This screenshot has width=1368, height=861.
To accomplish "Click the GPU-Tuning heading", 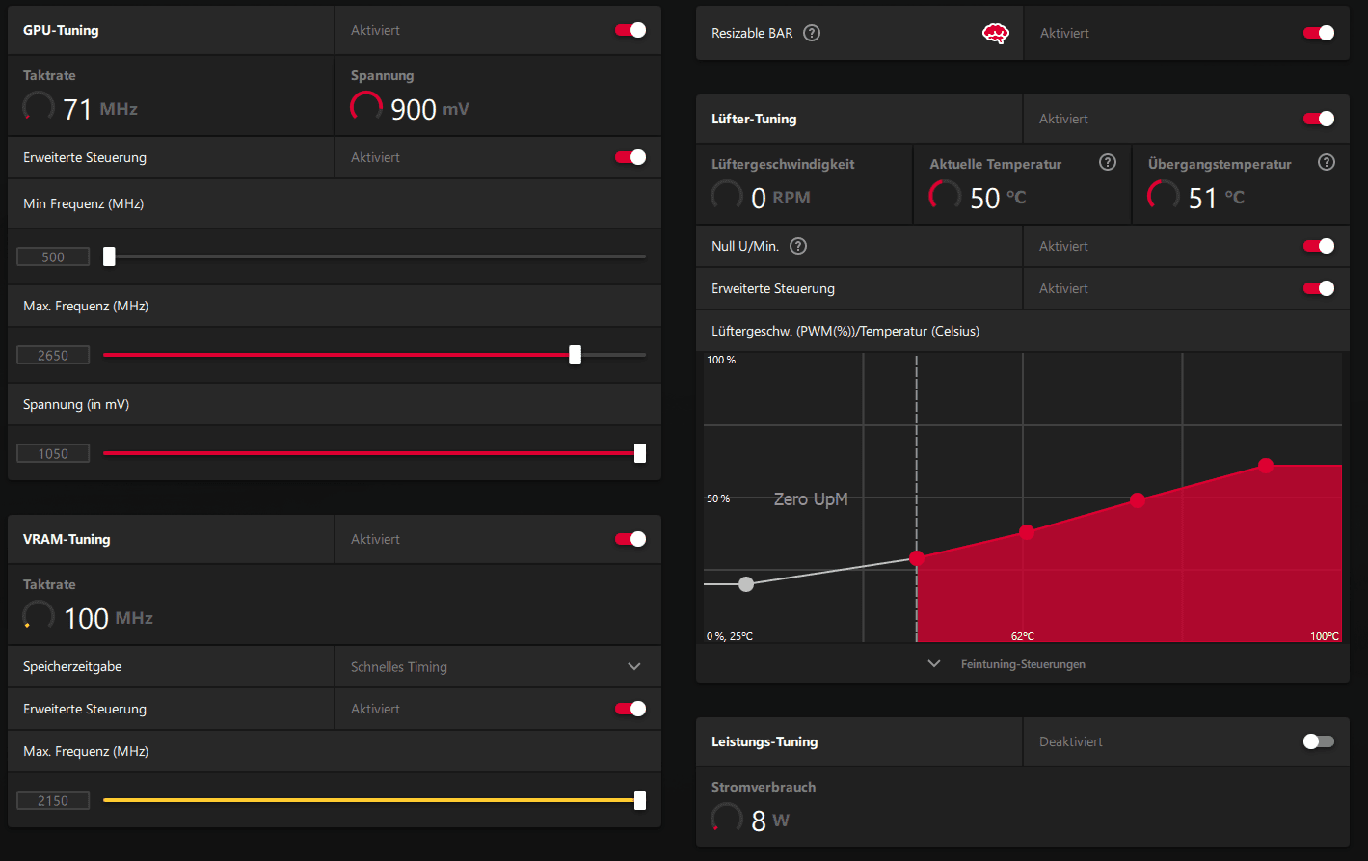I will click(61, 30).
